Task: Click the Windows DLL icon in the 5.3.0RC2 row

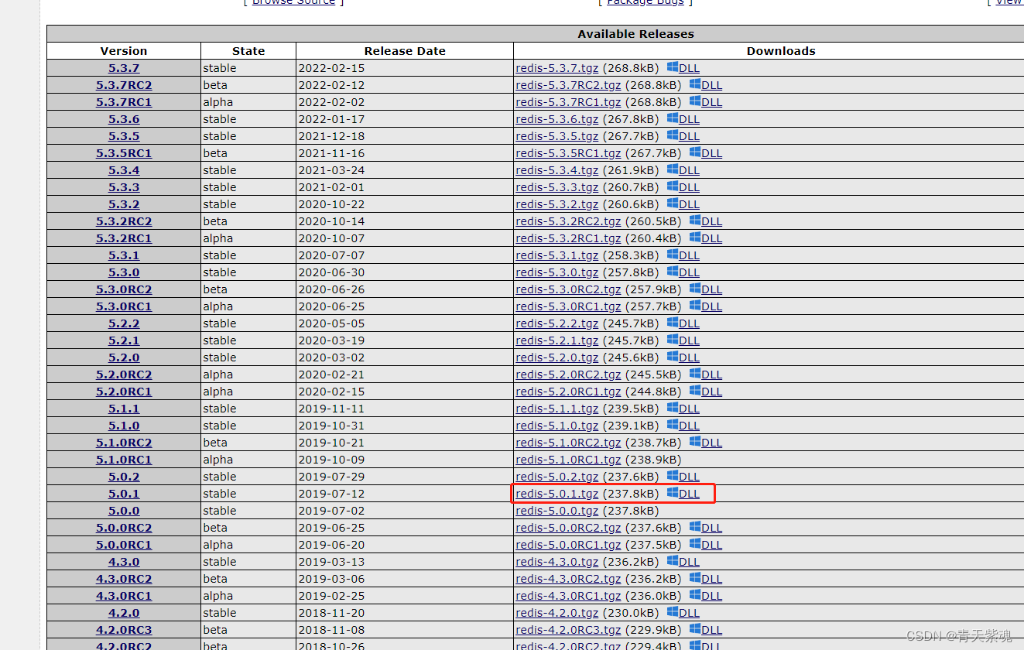Action: pyautogui.click(x=695, y=289)
